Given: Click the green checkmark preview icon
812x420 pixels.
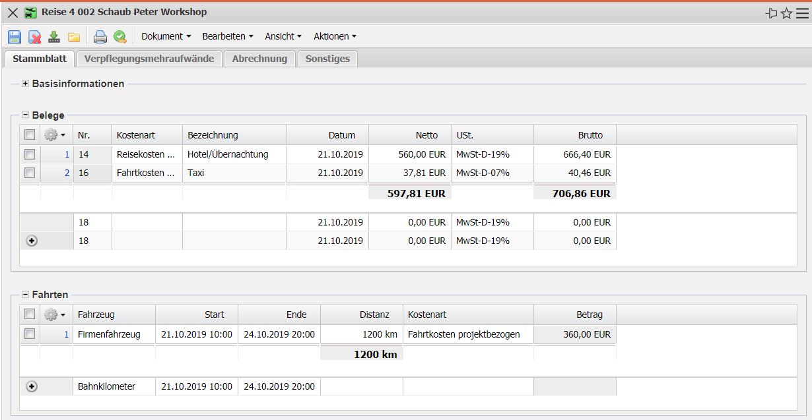Looking at the screenshot, I should [119, 37].
